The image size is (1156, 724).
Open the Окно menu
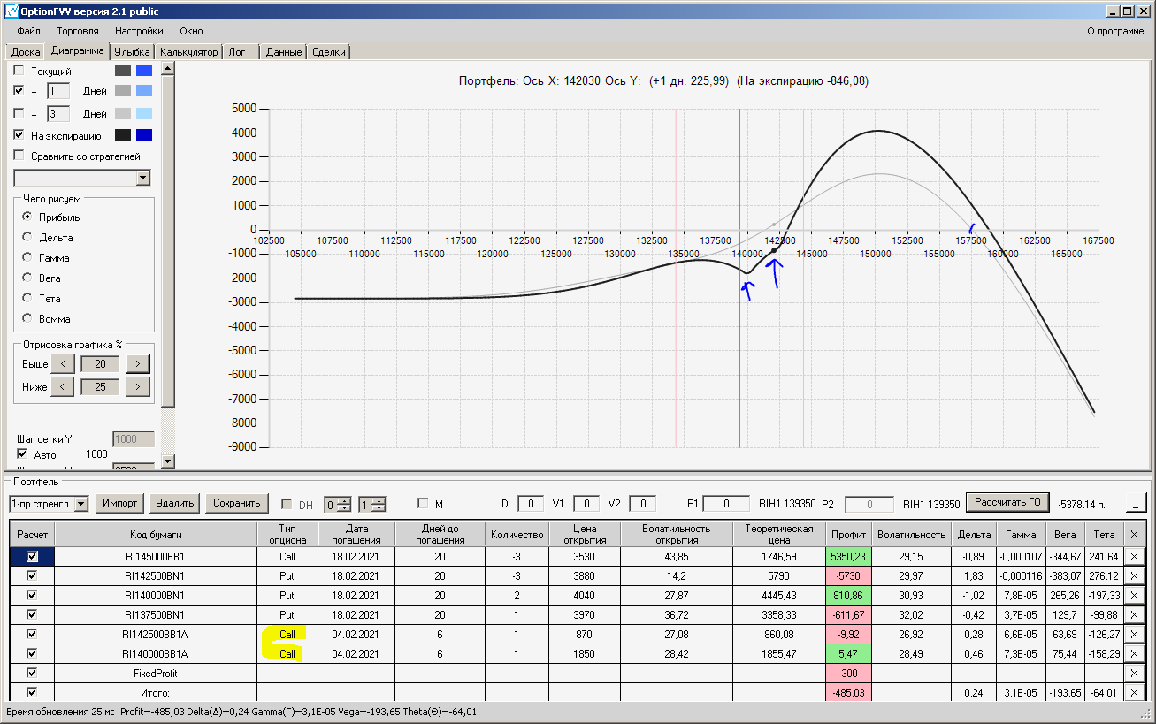(x=191, y=31)
